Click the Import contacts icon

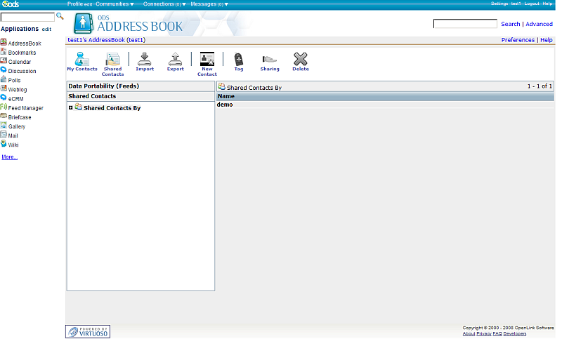tap(145, 60)
